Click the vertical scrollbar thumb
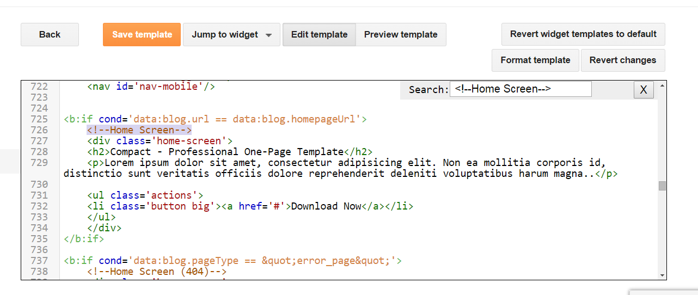 [x=662, y=186]
